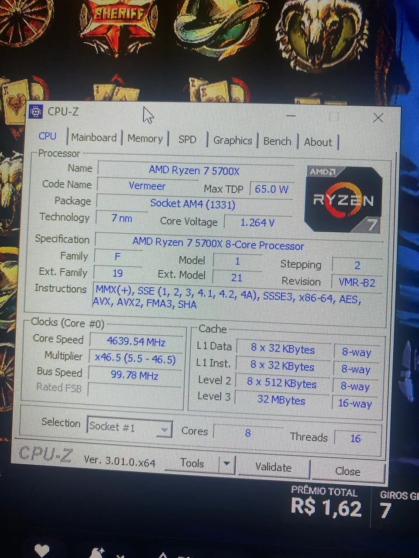Switch to the CPU tab
Image resolution: width=419 pixels, height=558 pixels.
point(47,136)
